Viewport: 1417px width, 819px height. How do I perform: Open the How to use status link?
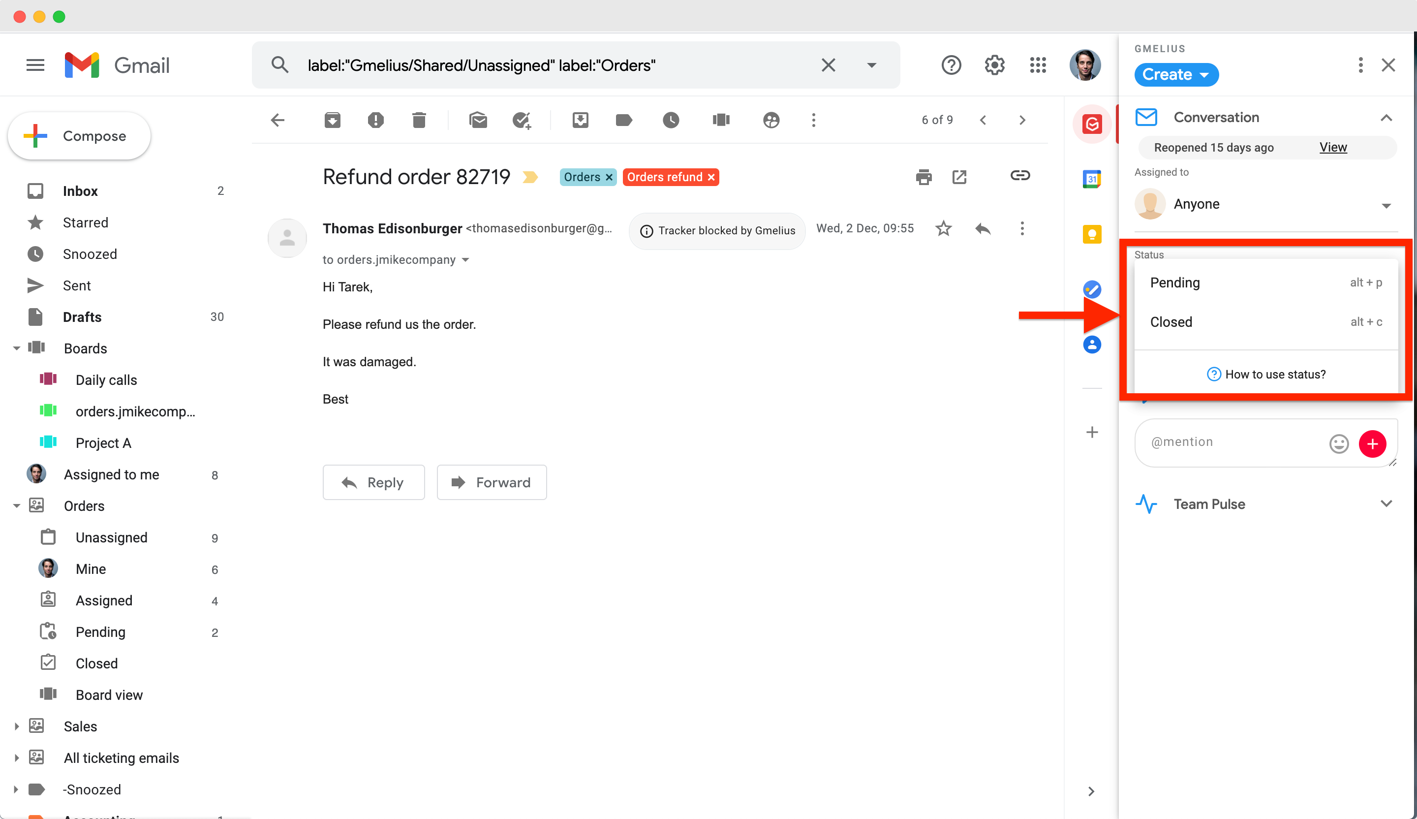coord(1266,374)
